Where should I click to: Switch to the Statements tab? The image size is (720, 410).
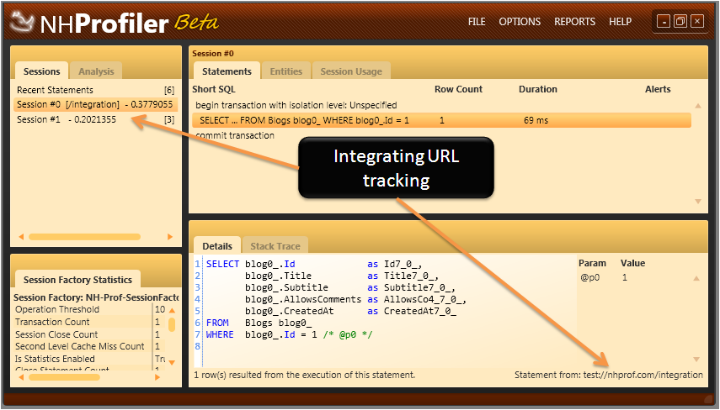point(227,71)
